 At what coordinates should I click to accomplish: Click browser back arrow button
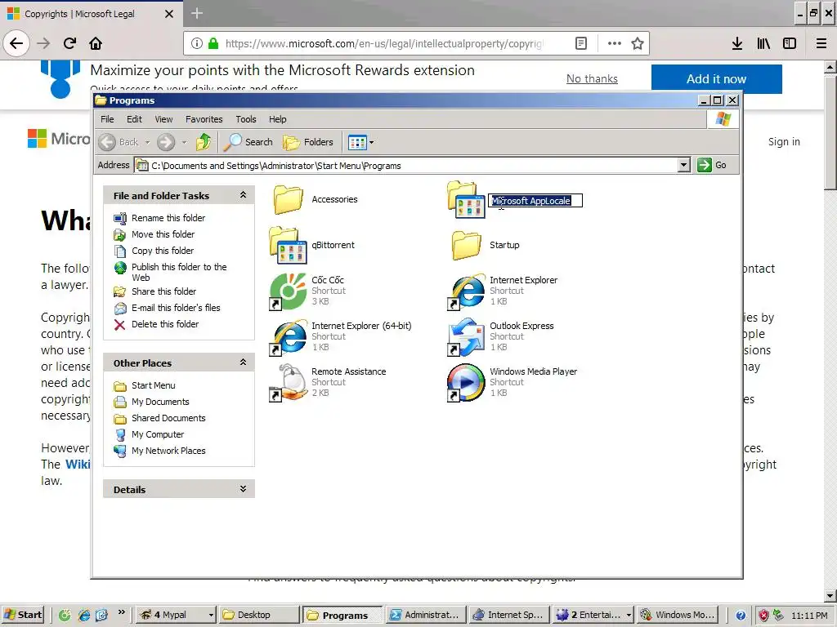(16, 43)
